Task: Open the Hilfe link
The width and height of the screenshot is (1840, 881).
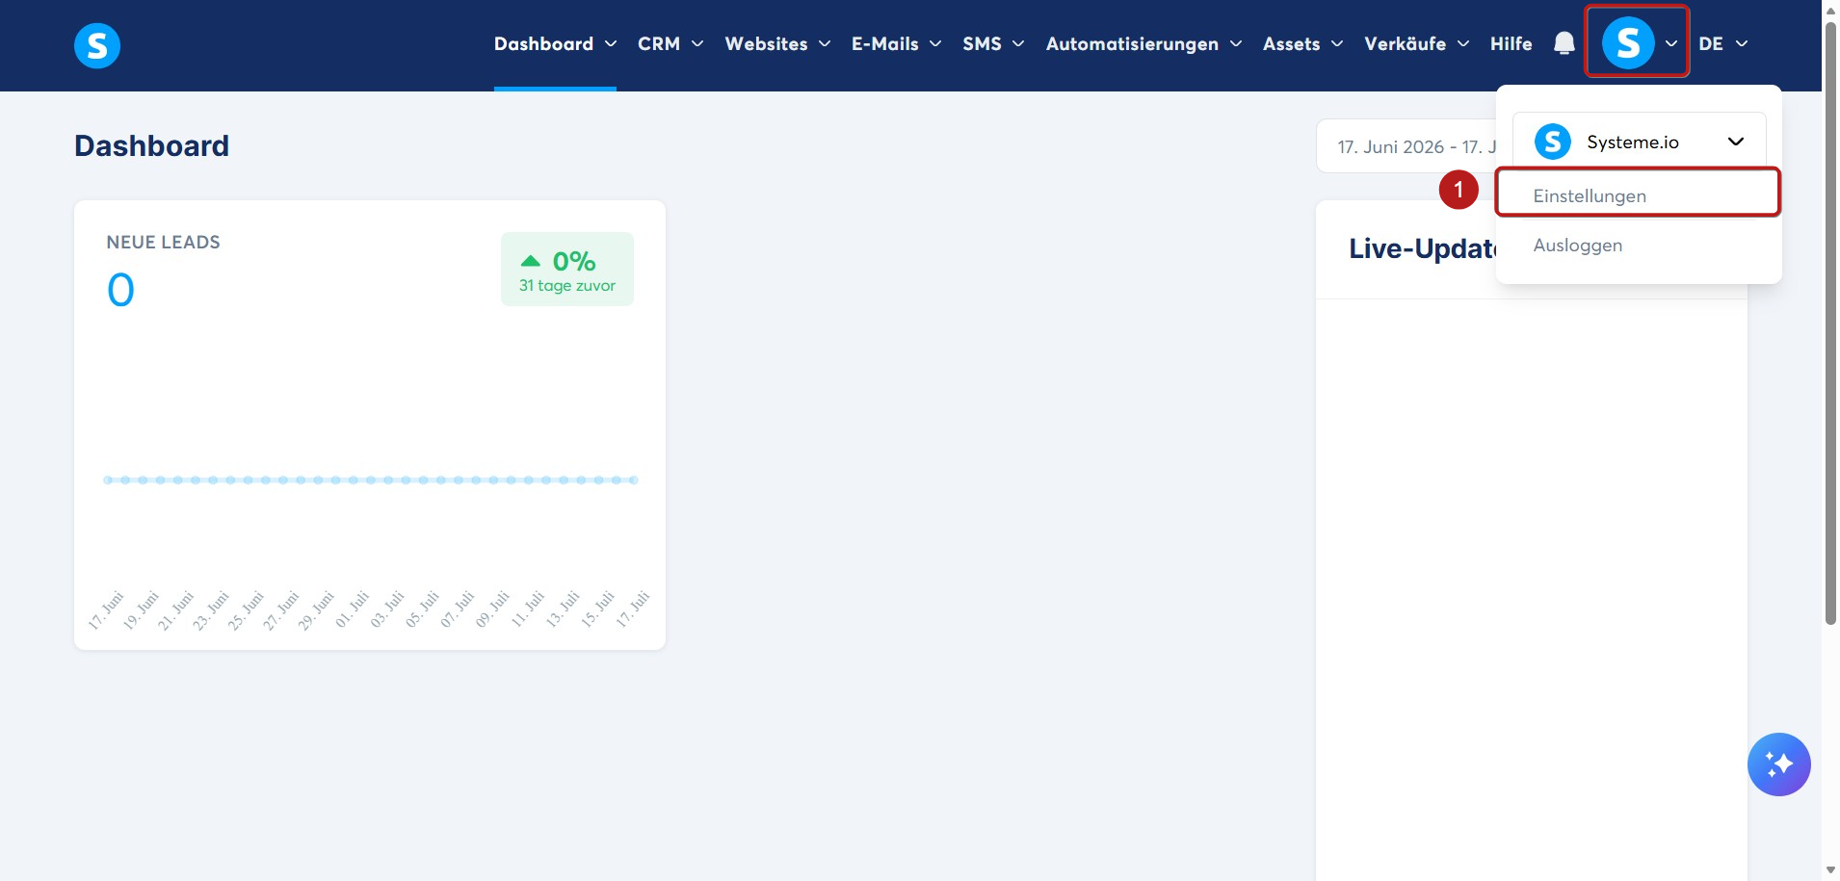Action: pyautogui.click(x=1511, y=43)
